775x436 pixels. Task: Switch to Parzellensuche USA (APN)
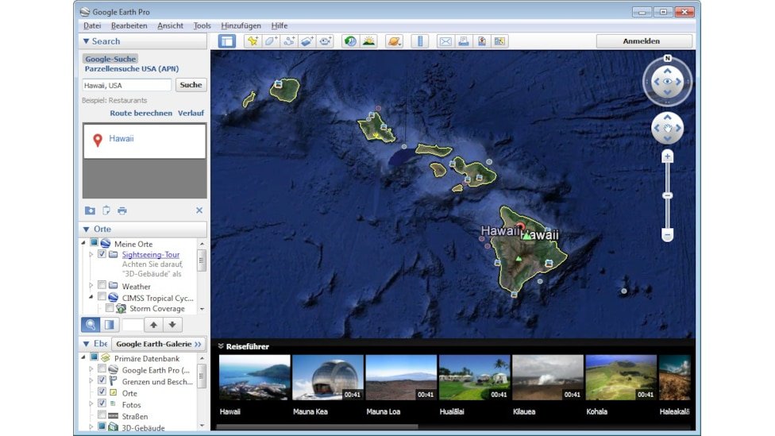(132, 69)
